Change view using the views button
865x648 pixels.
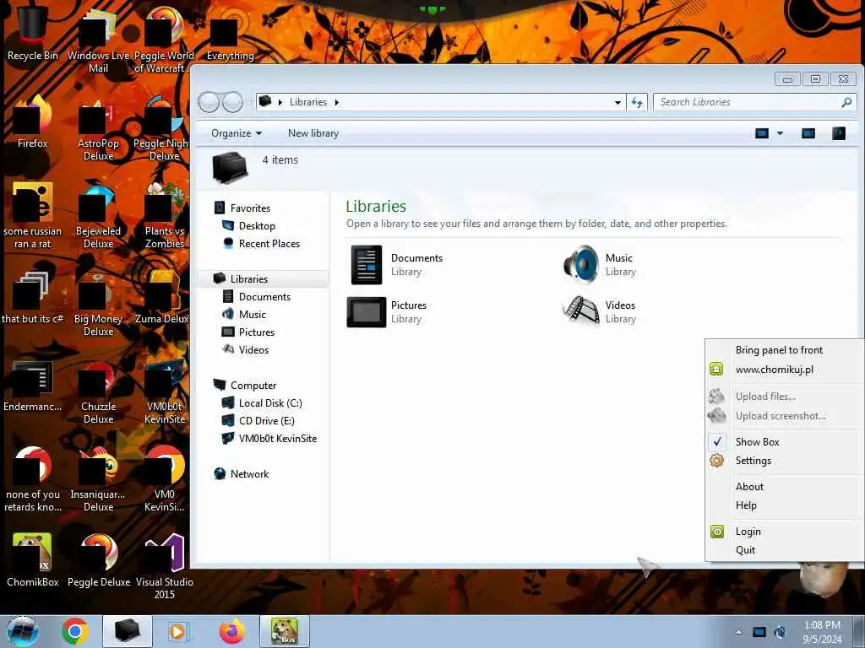pos(762,133)
